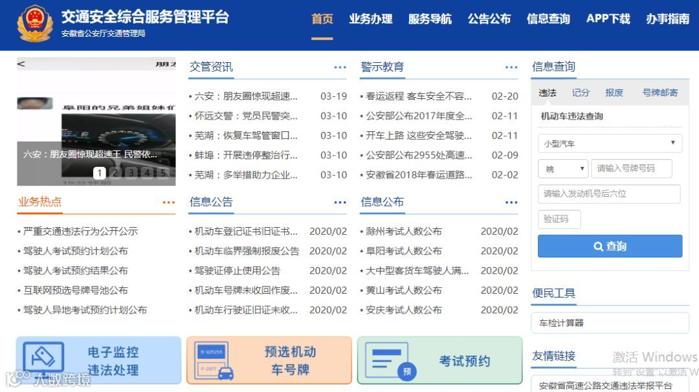Image resolution: width=699 pixels, height=392 pixels.
Task: Open the 预选机动车号牌 banner
Action: coord(269,360)
